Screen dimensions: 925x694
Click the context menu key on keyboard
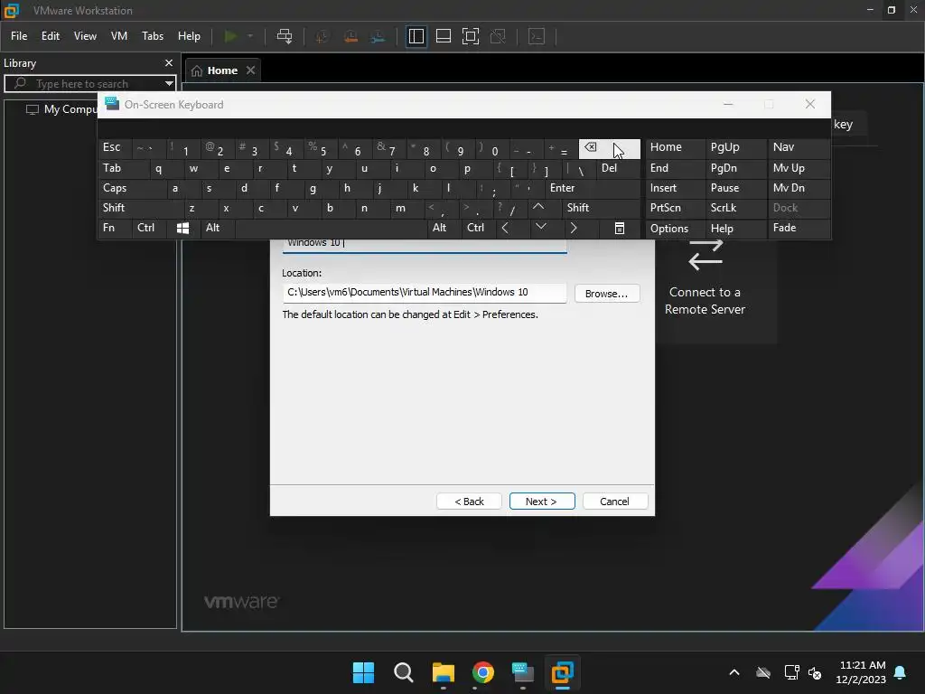tap(619, 228)
